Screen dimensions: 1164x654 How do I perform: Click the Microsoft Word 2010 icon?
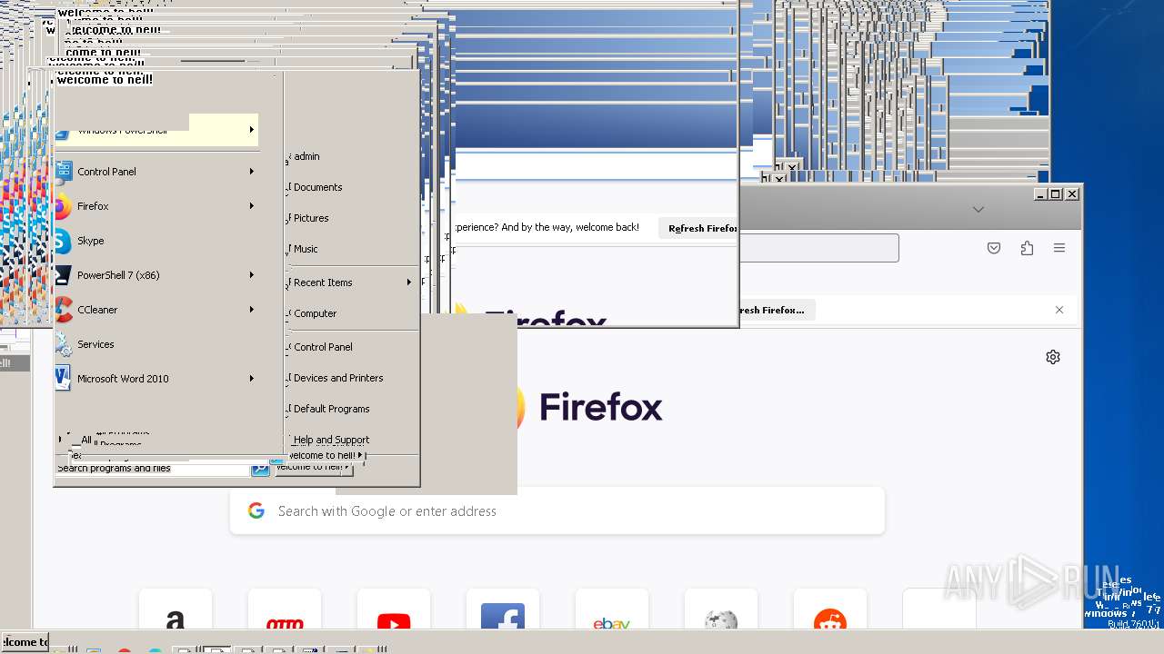click(x=63, y=379)
